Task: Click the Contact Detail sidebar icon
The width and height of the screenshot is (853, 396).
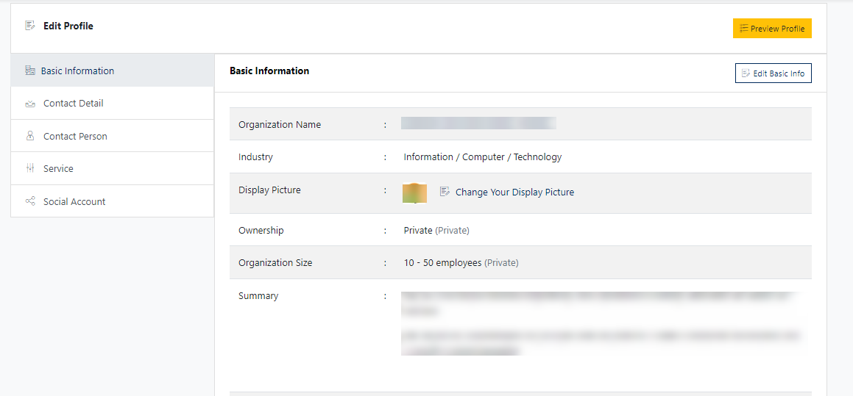Action: [30, 104]
